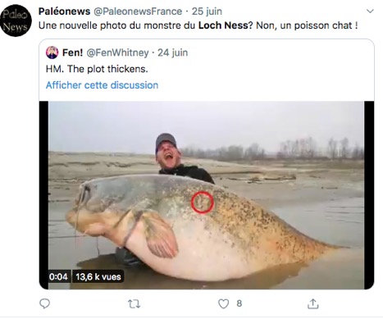Open the quoted tweet text 'HM. The plot thickens.'
Screen dimensions: 383x319
coord(97,69)
